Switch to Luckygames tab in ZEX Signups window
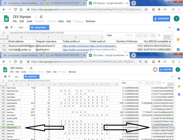This screenshot has height=140, width=183. [x=22, y=3]
